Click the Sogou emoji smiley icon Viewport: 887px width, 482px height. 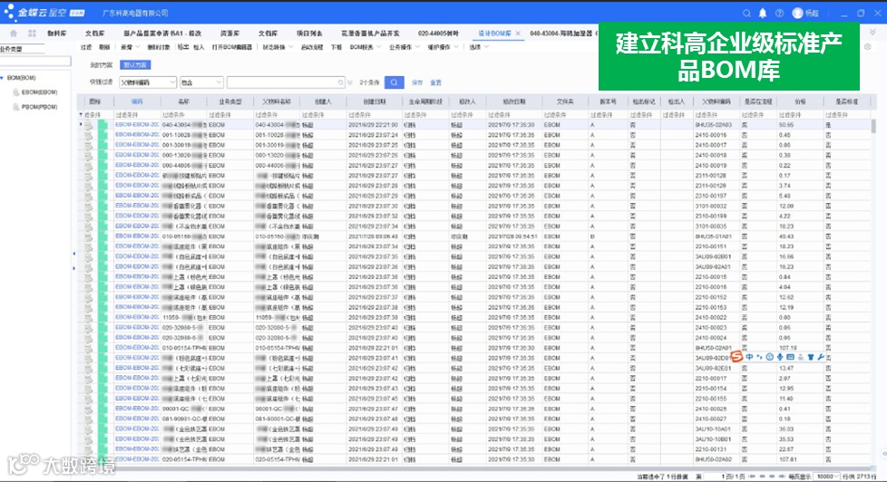[x=769, y=357]
